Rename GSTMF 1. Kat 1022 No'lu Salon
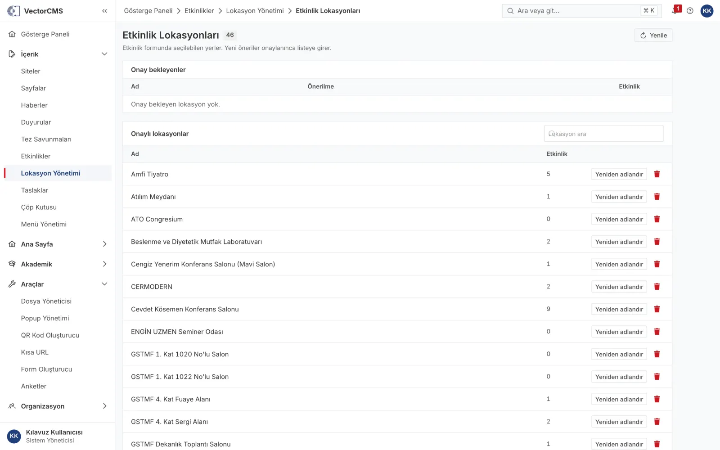Screen dimensions: 720x450 pyautogui.click(x=619, y=377)
